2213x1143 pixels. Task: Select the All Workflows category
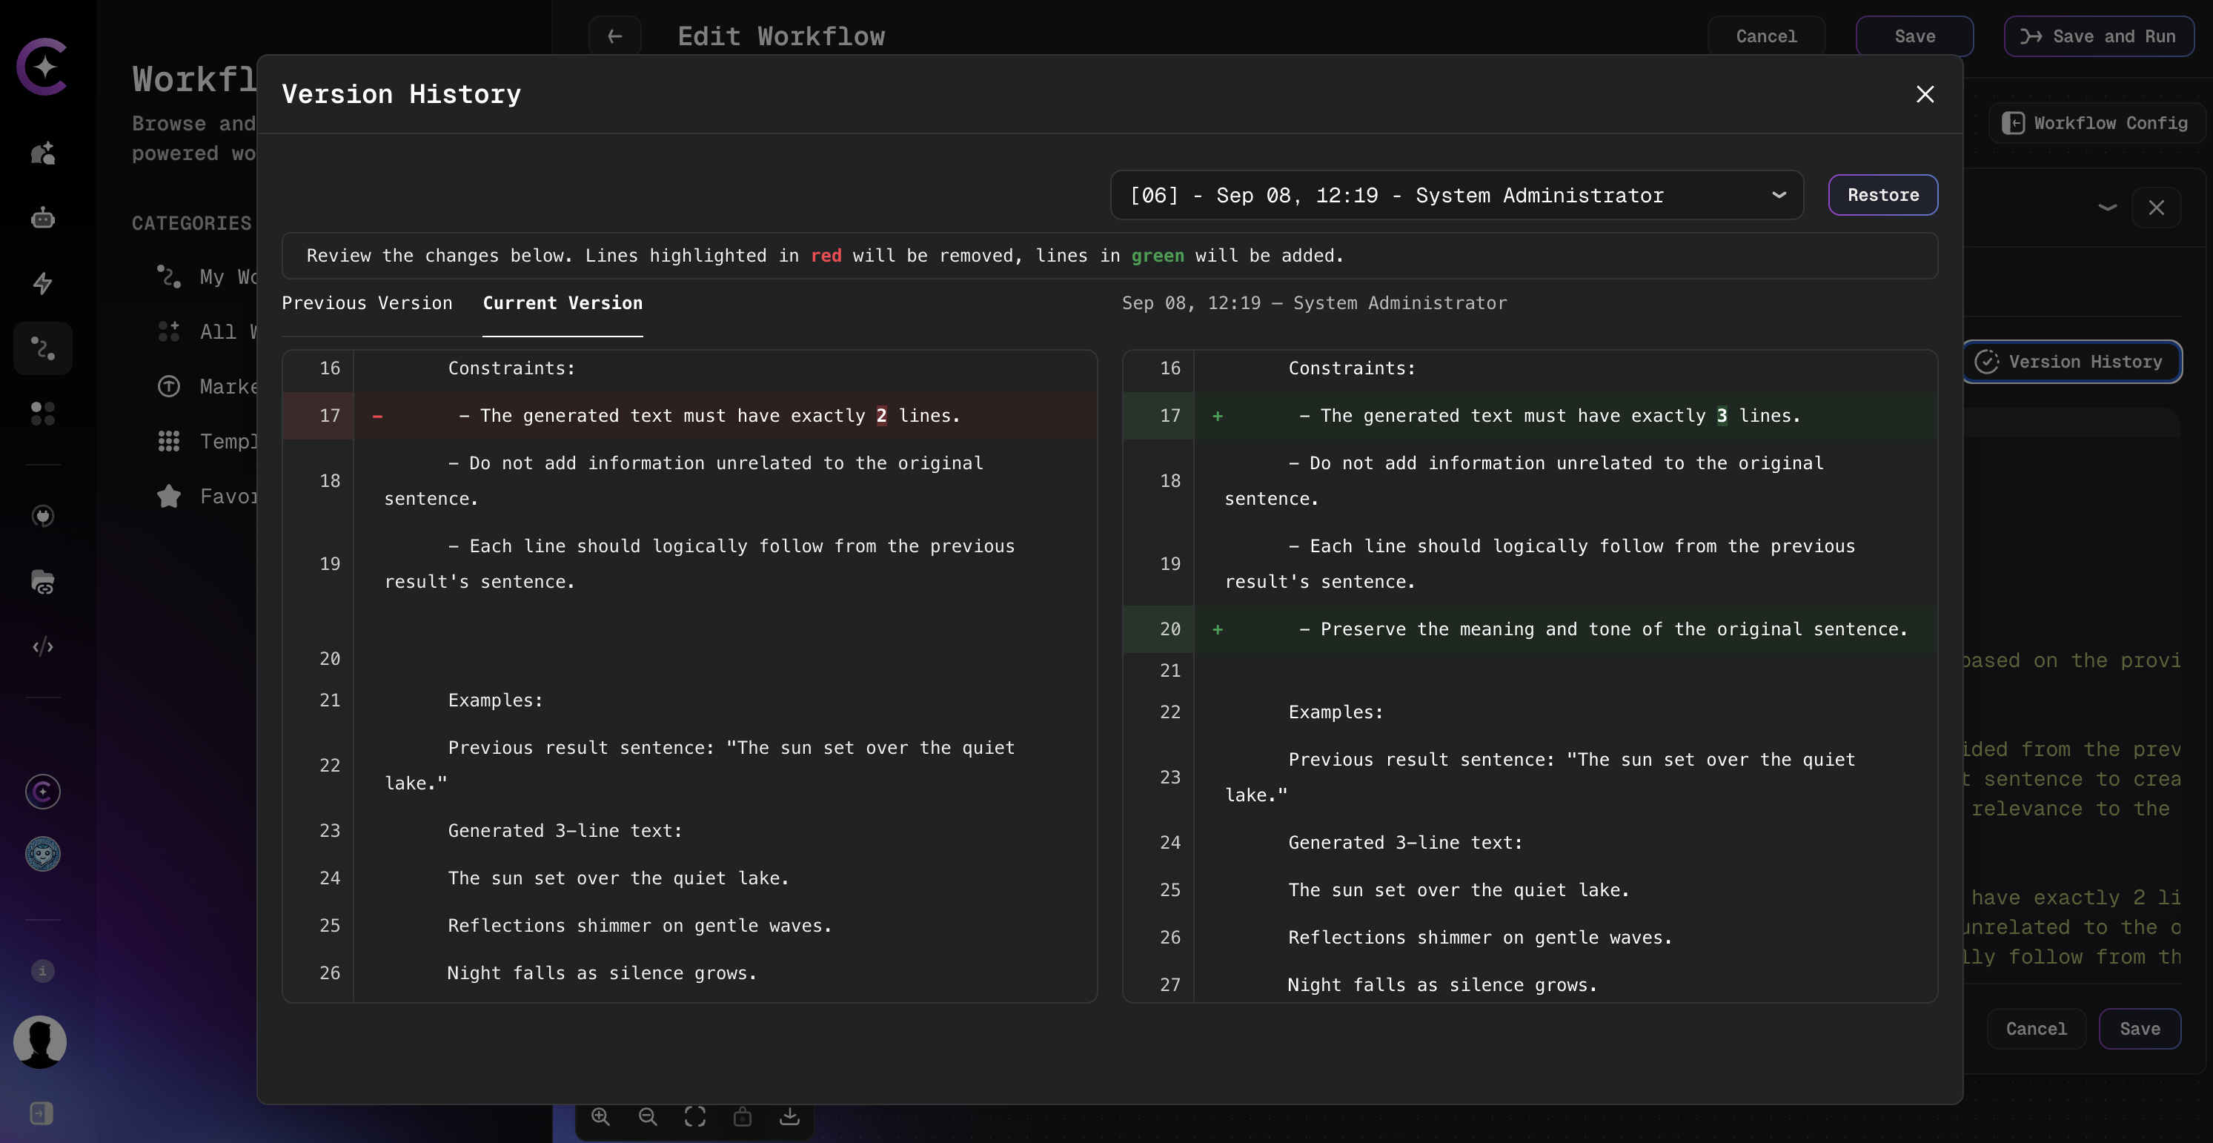click(x=206, y=332)
